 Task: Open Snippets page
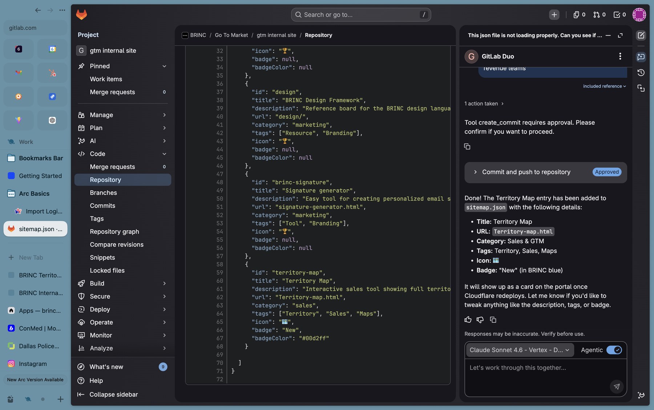pyautogui.click(x=122, y=257)
